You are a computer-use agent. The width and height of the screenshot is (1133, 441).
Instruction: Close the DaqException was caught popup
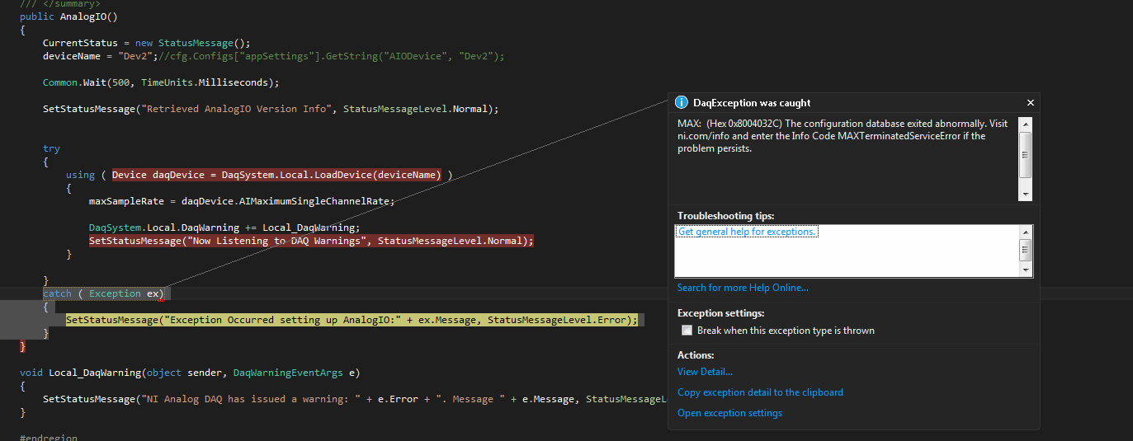point(1030,103)
